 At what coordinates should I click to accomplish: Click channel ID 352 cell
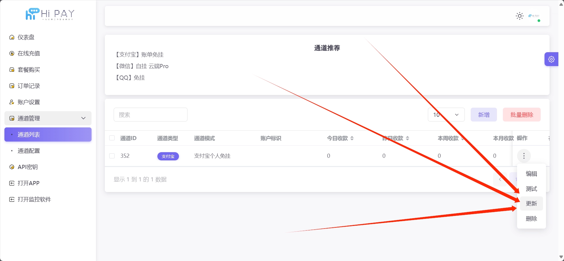pyautogui.click(x=125, y=156)
